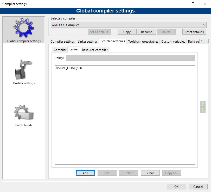The height and width of the screenshot is (192, 211).
Task: Click the green move down arrow
Action: pos(203,110)
